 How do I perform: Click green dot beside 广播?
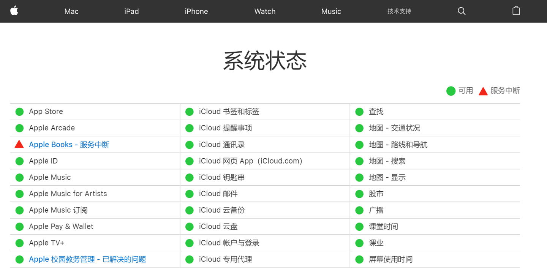pyautogui.click(x=359, y=210)
